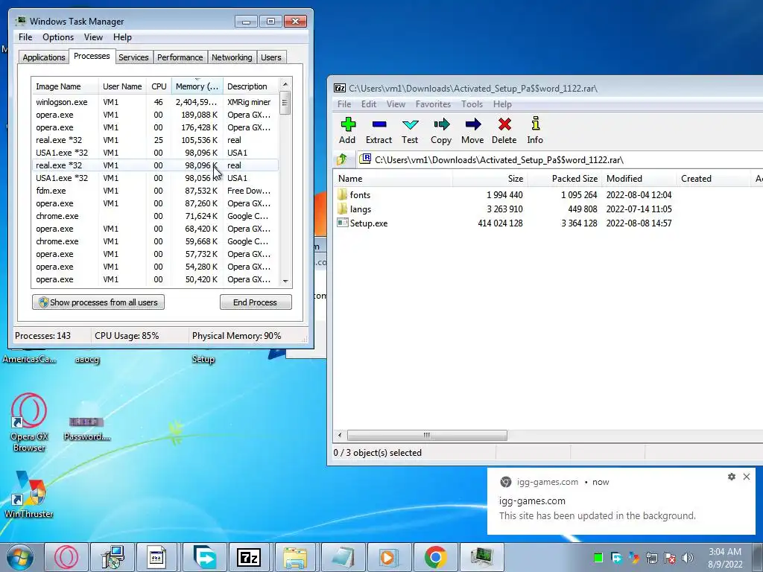Select the real.exe row using 25 CPU
The width and height of the screenshot is (763, 572).
155,140
